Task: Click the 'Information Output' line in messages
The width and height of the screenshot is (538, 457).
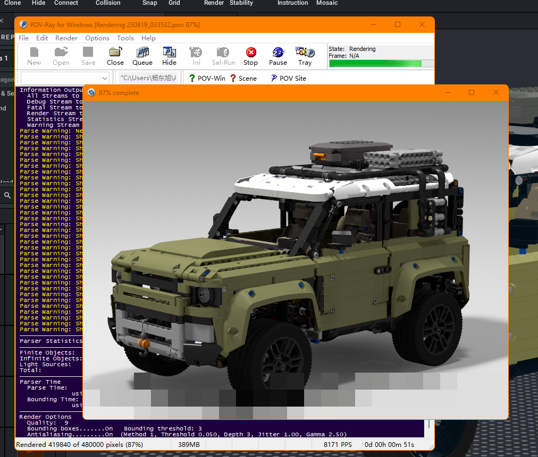Action: pos(51,90)
